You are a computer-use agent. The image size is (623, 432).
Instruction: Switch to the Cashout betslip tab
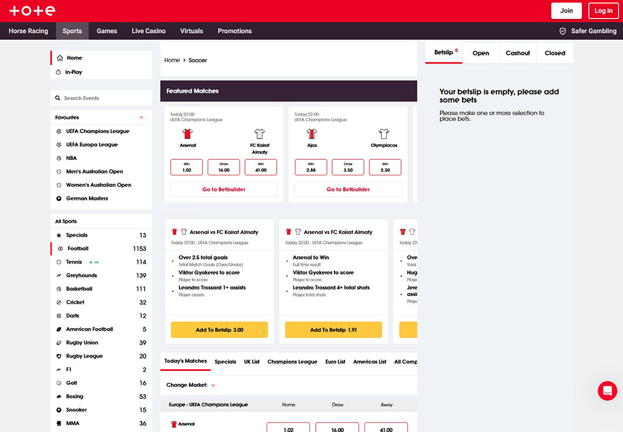tap(517, 54)
